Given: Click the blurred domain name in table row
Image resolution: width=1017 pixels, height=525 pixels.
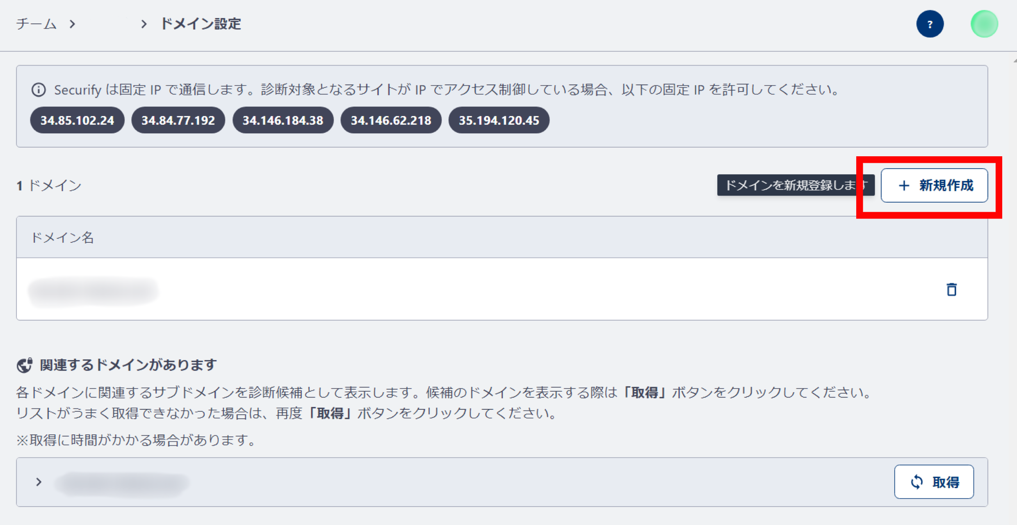Looking at the screenshot, I should [x=93, y=292].
